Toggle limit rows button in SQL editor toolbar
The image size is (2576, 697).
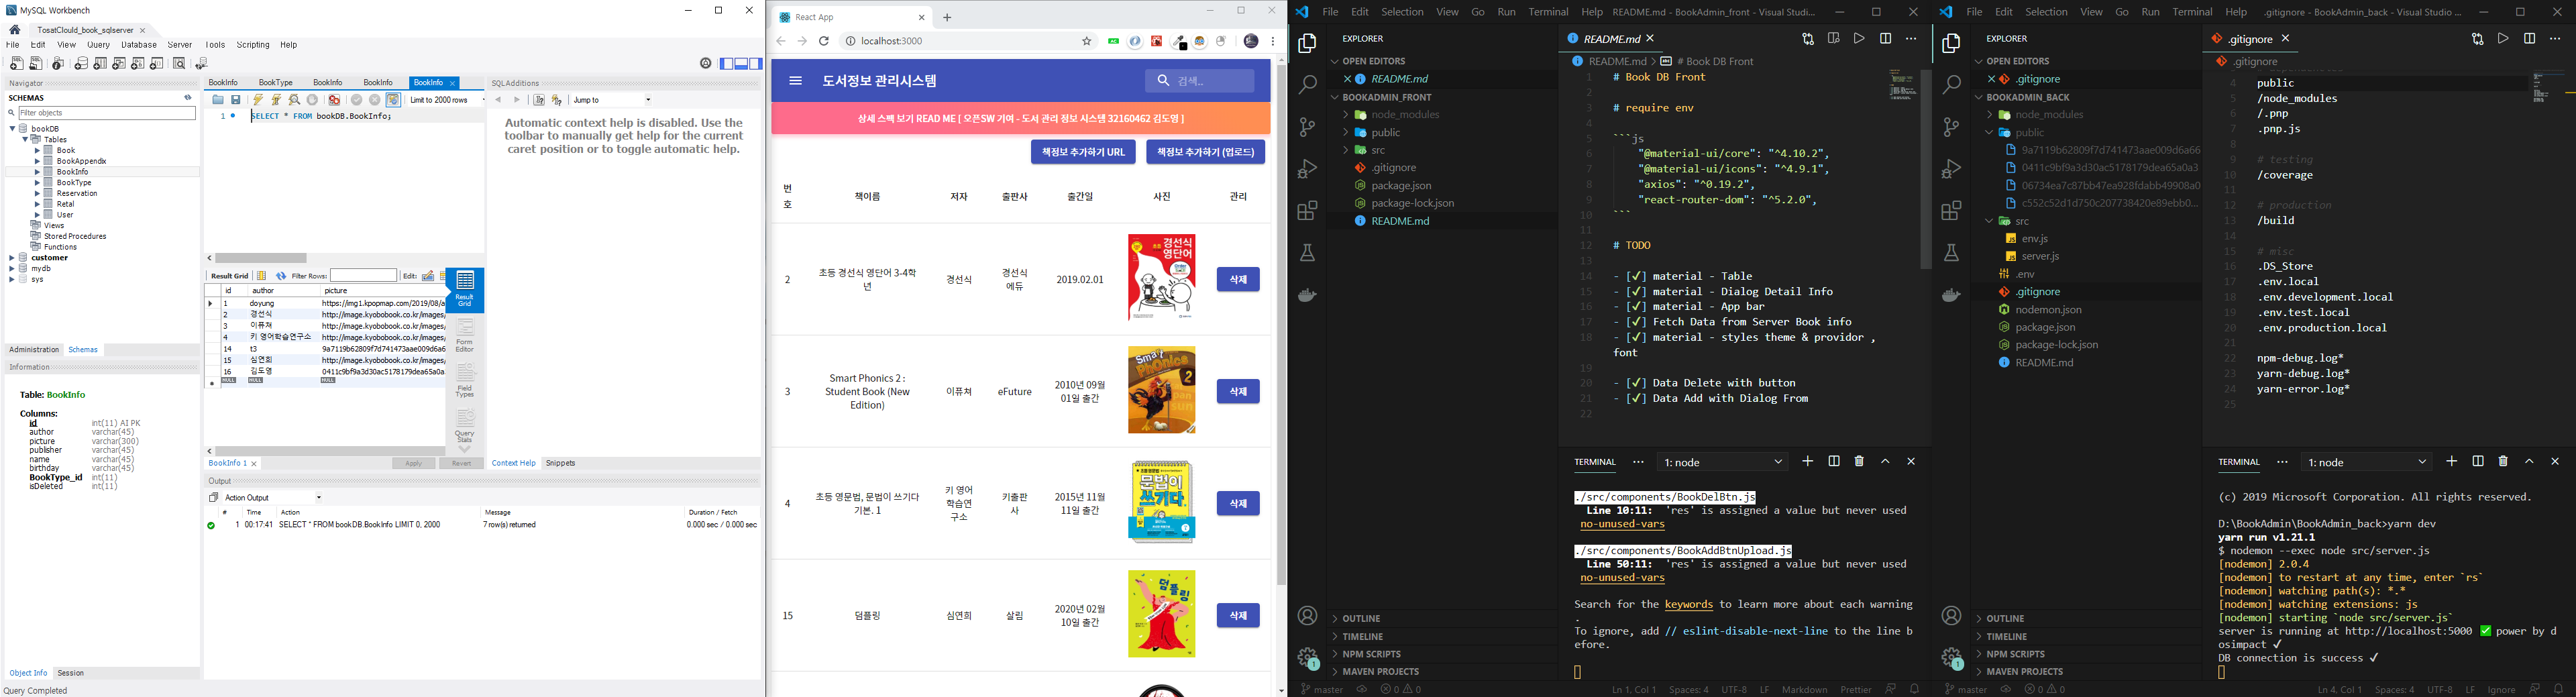[394, 100]
